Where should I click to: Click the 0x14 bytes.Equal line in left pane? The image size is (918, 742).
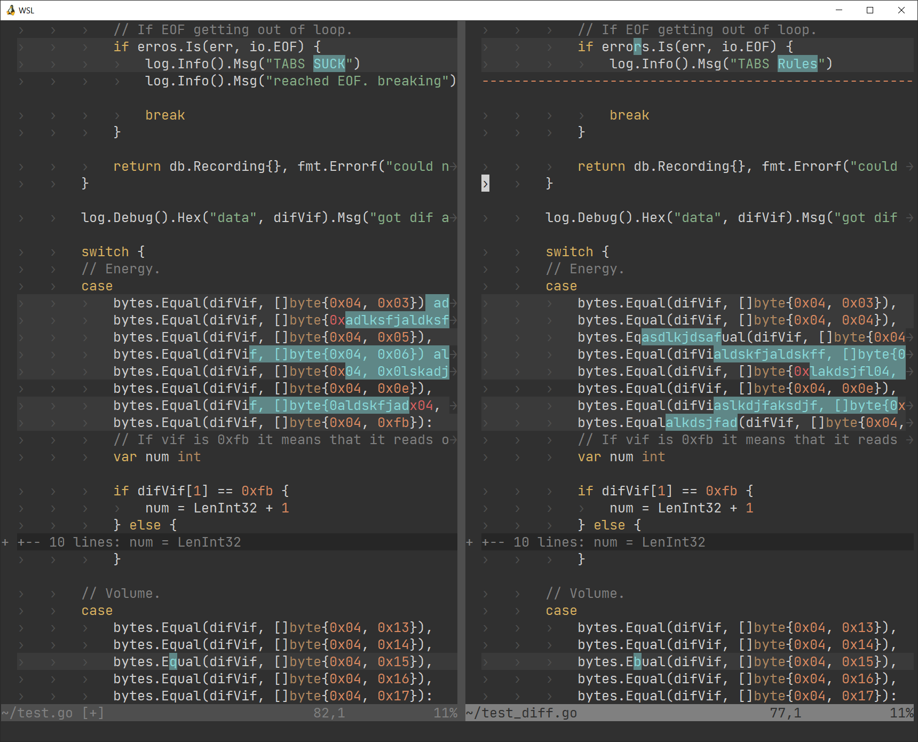(x=273, y=644)
